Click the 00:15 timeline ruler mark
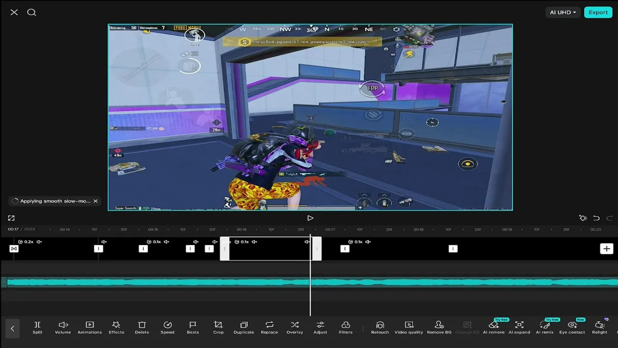Viewport: 618px width, 348px height. pyautogui.click(x=153, y=230)
